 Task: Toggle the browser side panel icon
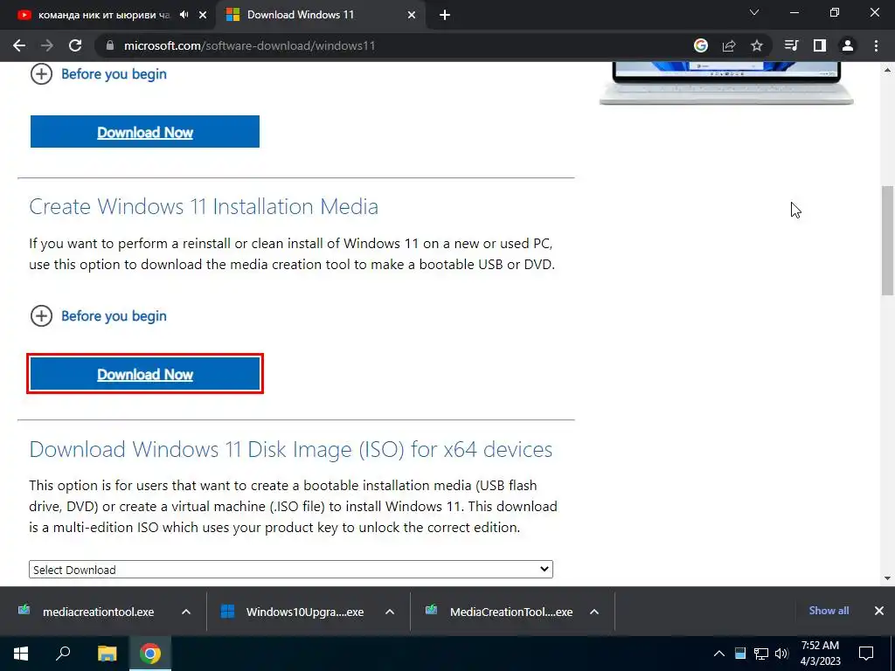point(820,45)
